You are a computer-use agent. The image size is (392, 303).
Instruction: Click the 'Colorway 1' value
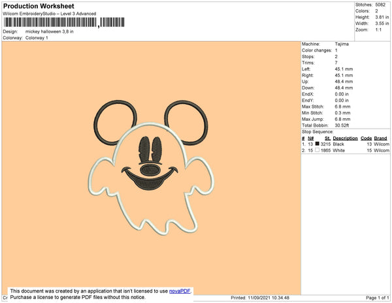point(37,38)
